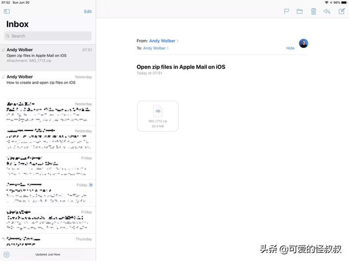Open the sender's avatar photo
Image resolution: width=349 pixels, height=261 pixels.
tap(303, 43)
